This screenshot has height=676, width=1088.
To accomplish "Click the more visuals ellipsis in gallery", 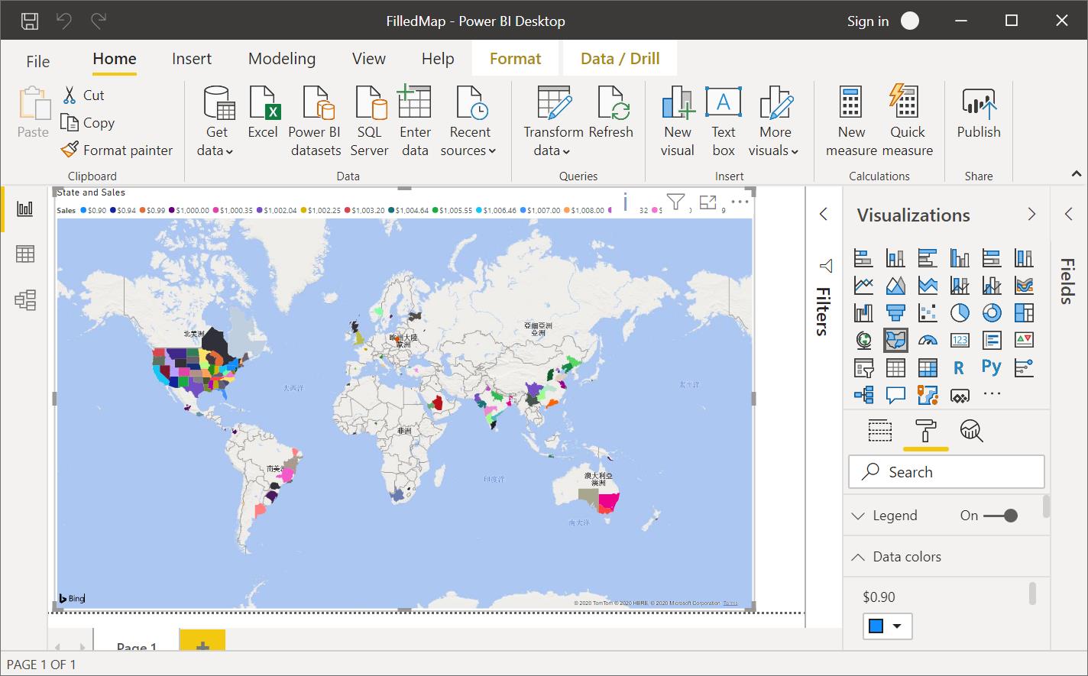I will coord(992,394).
